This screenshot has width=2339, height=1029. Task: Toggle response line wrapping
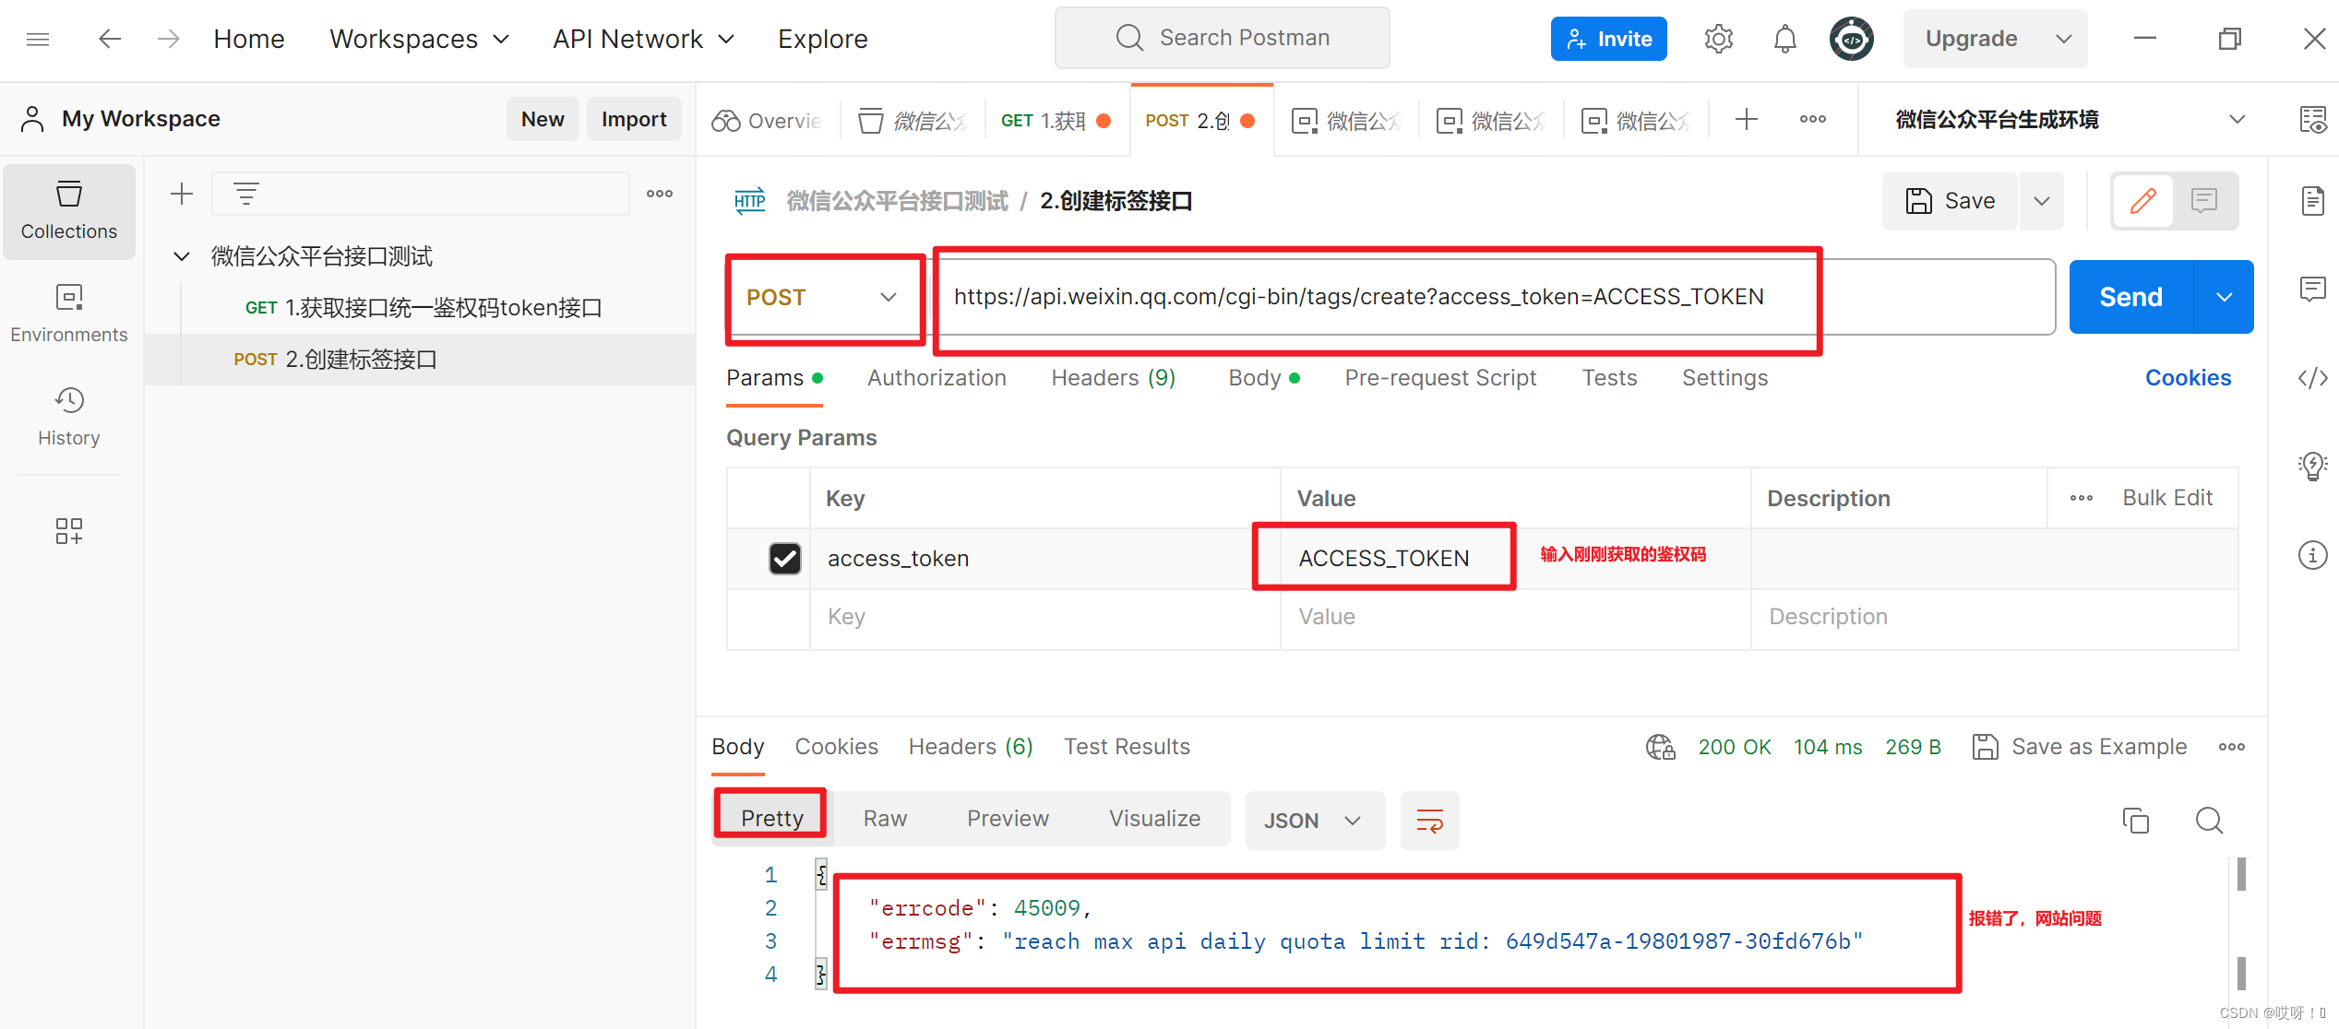tap(1429, 820)
